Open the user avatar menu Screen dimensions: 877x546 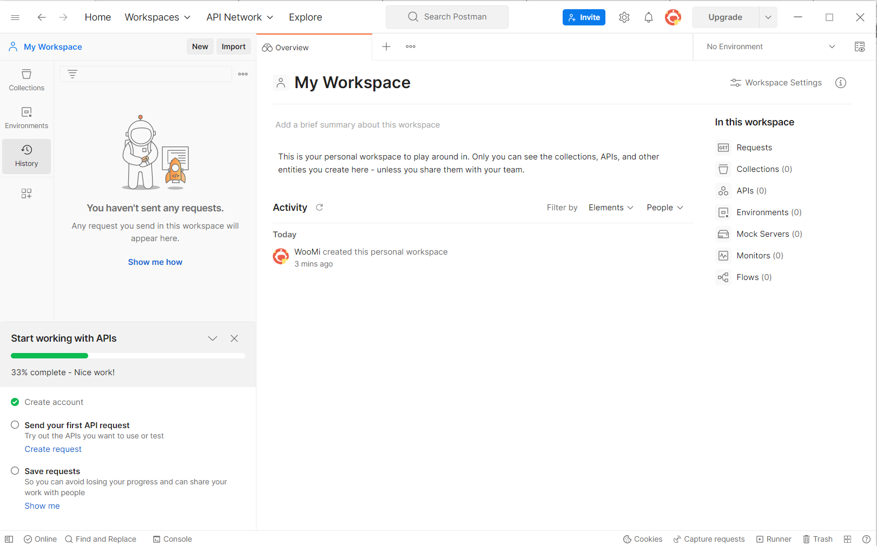673,17
